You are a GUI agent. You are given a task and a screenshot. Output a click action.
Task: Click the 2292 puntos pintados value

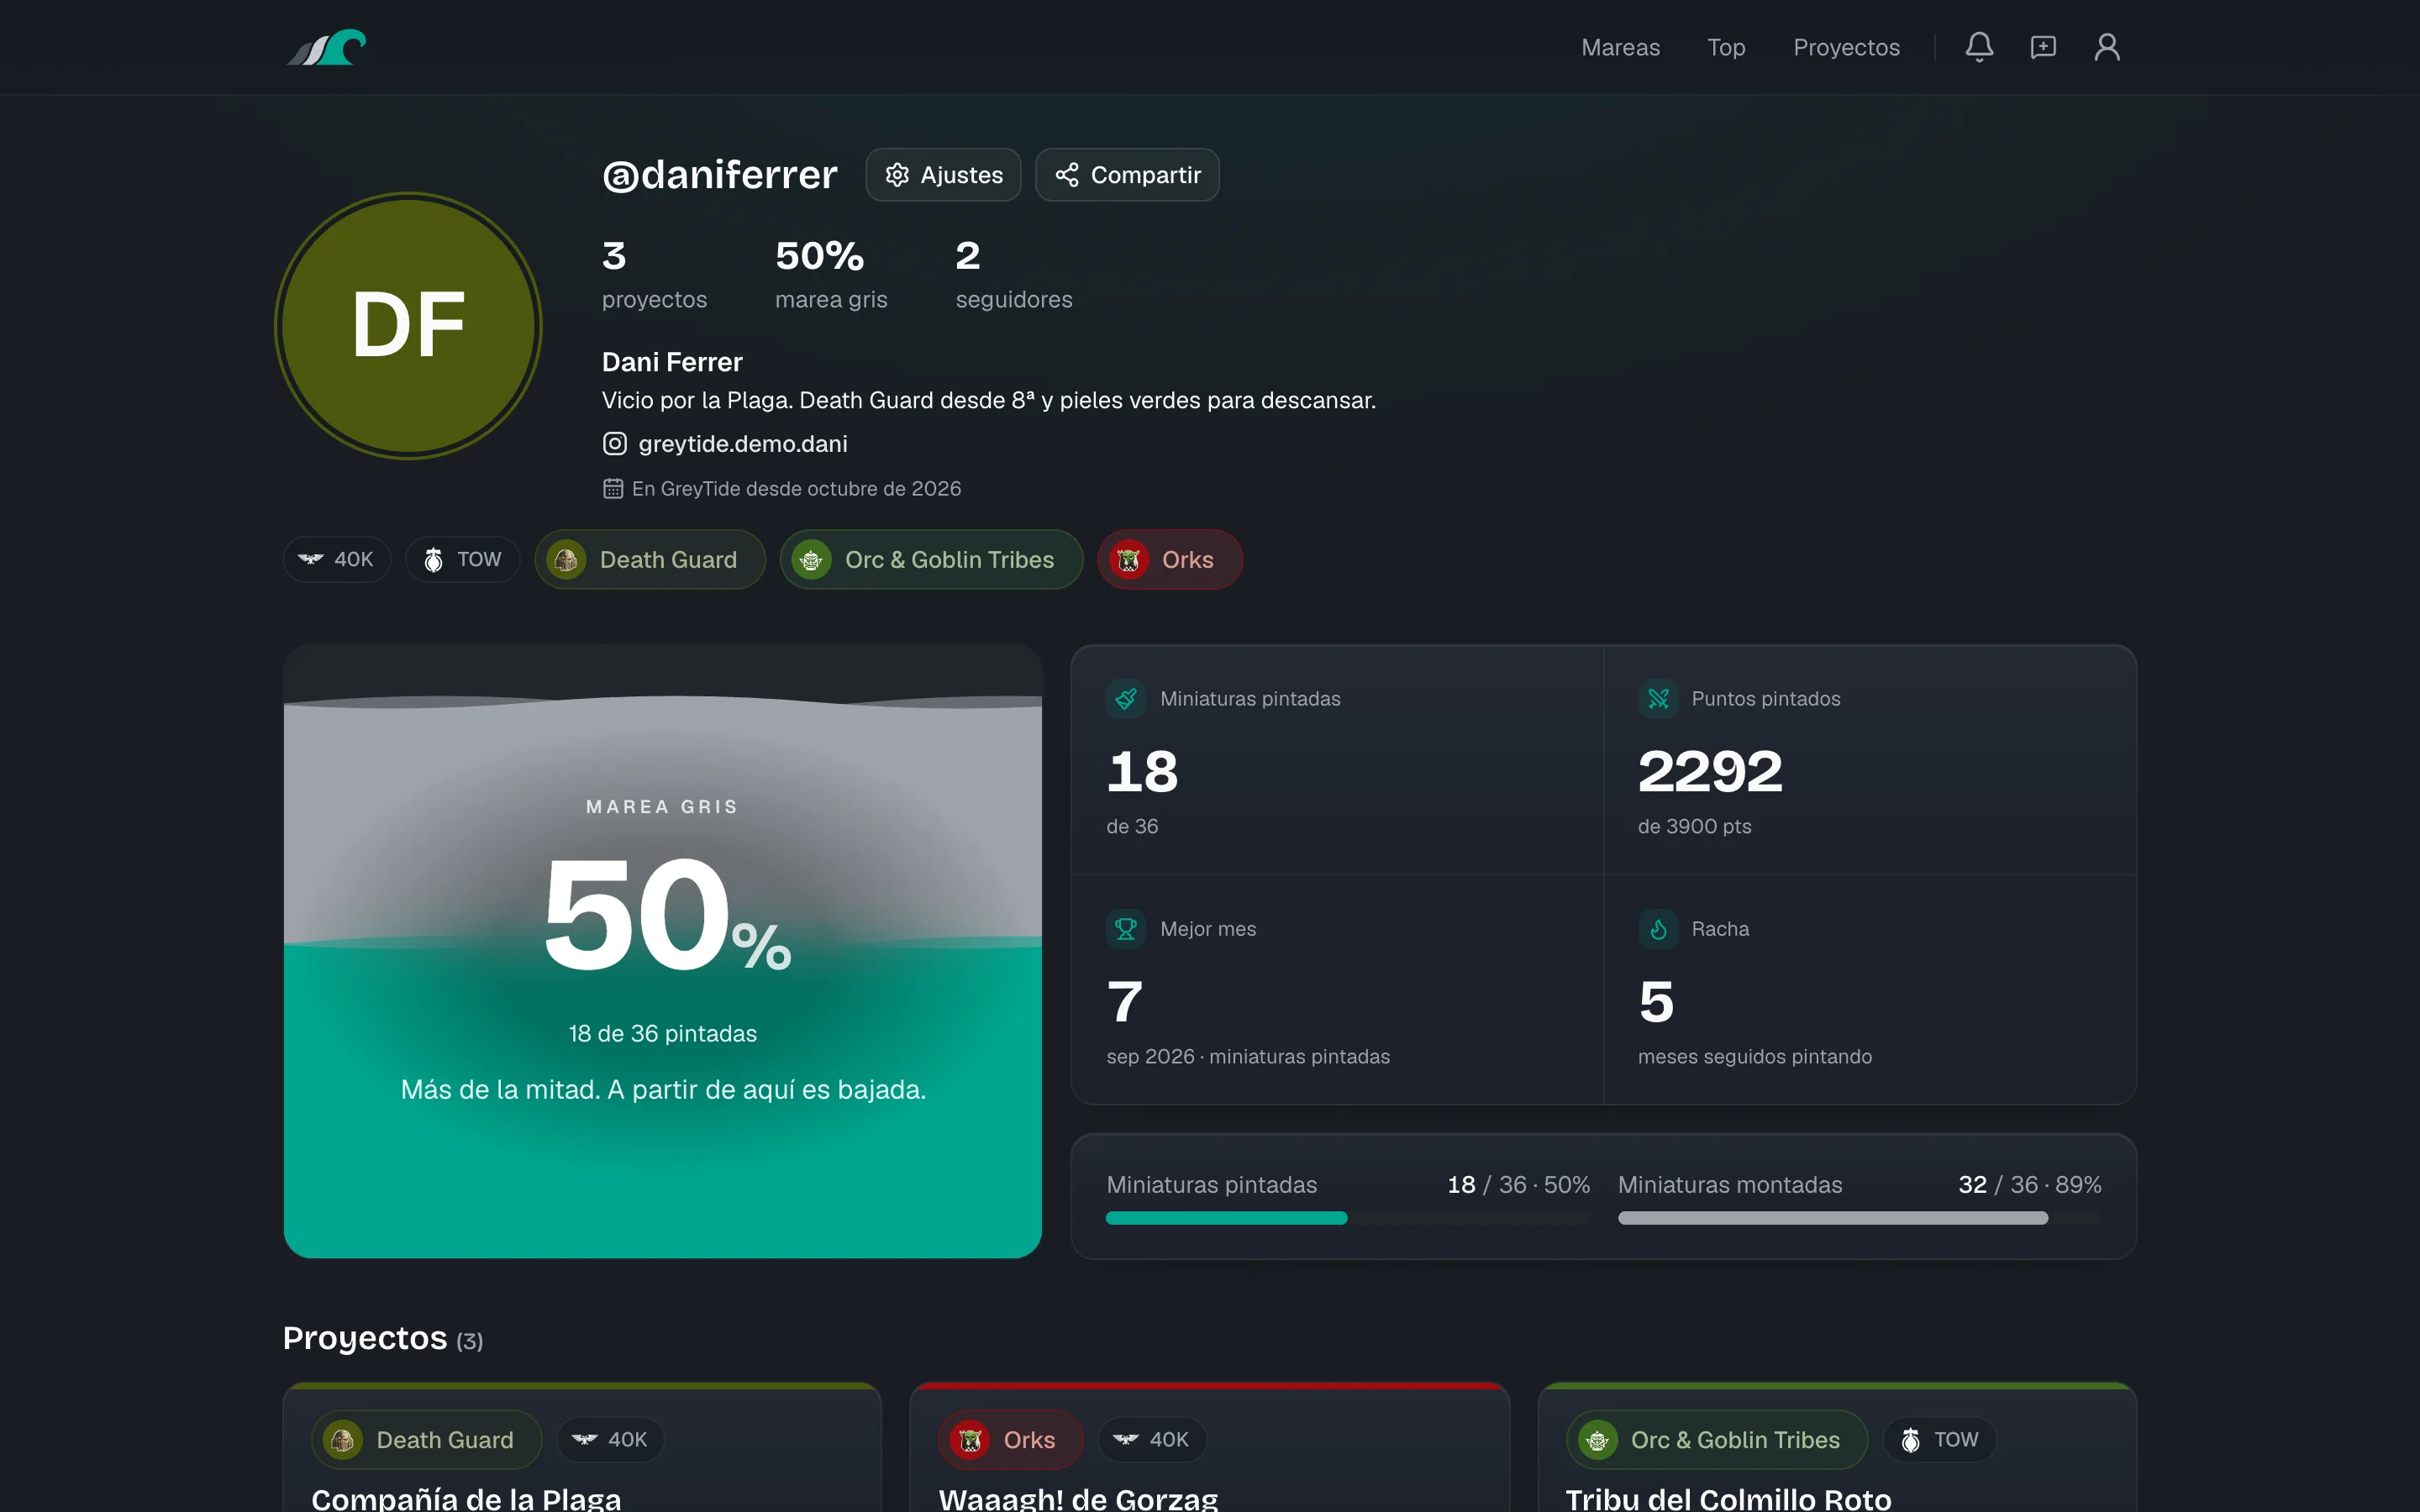[1710, 771]
